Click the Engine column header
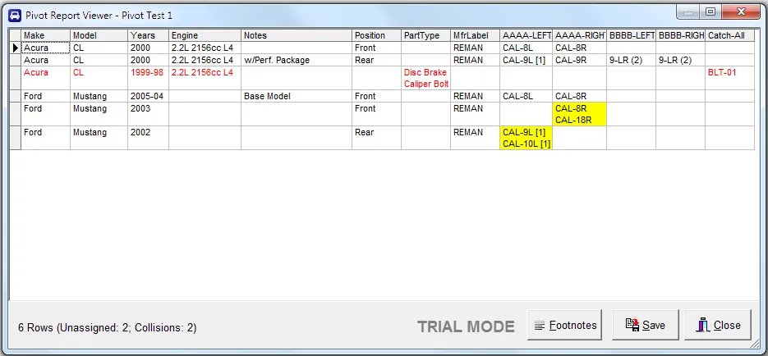The height and width of the screenshot is (356, 768). point(205,36)
